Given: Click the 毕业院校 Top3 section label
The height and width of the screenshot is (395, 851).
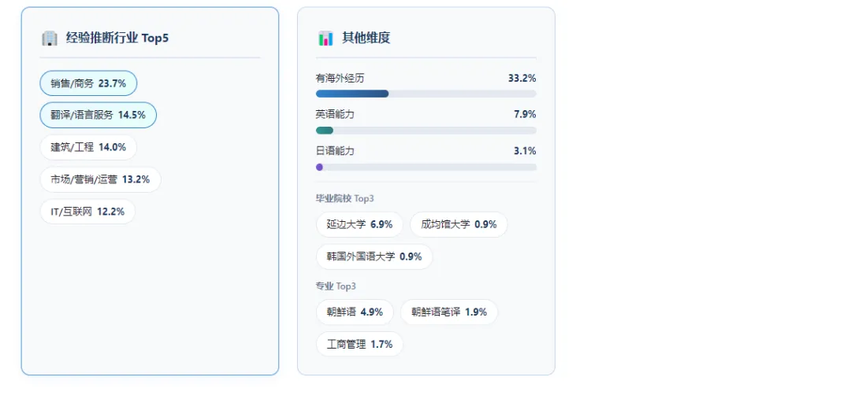Looking at the screenshot, I should coord(344,198).
